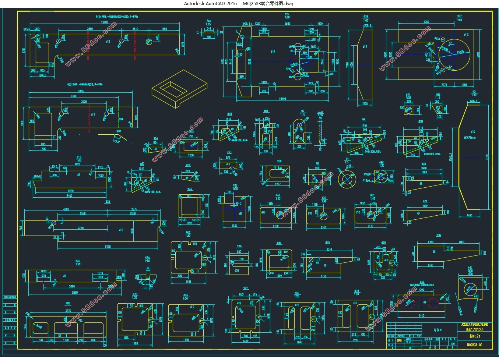Click the 7085 overall dimension text
Viewport: 499px width, 357px height.
click(x=81, y=91)
